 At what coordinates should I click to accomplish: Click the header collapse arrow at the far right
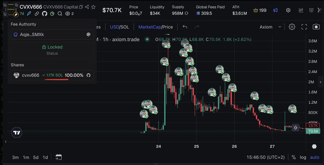(319, 10)
